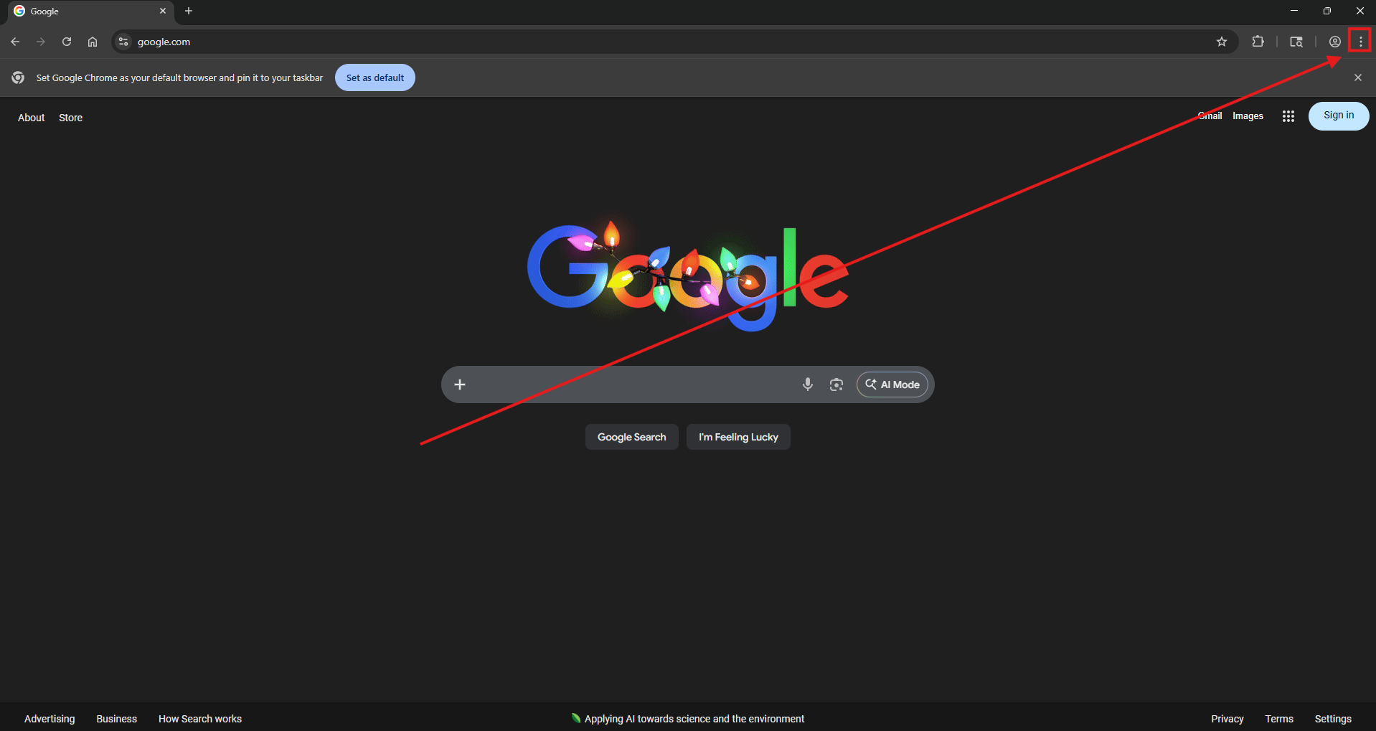1376x731 pixels.
Task: Open the home page button
Action: point(93,42)
